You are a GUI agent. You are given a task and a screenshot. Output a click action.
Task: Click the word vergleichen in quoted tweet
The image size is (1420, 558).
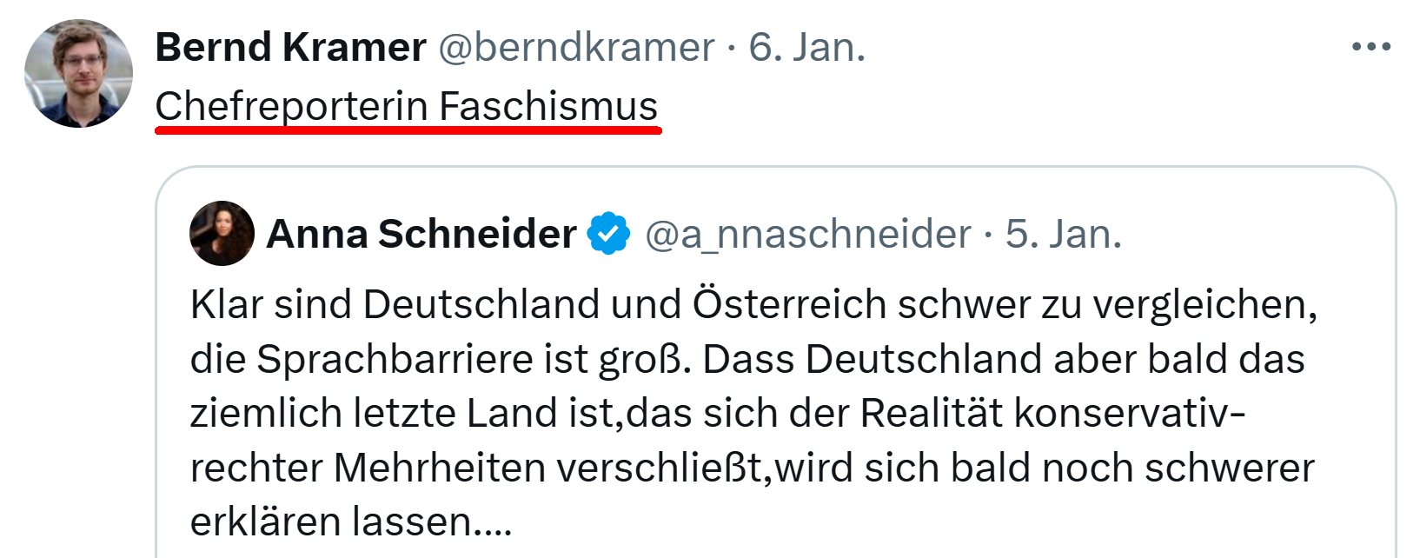click(x=1204, y=305)
